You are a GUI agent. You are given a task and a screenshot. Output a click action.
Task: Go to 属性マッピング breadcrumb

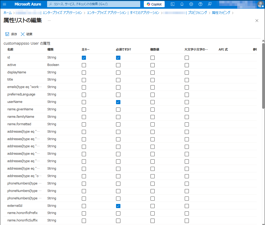221,13
